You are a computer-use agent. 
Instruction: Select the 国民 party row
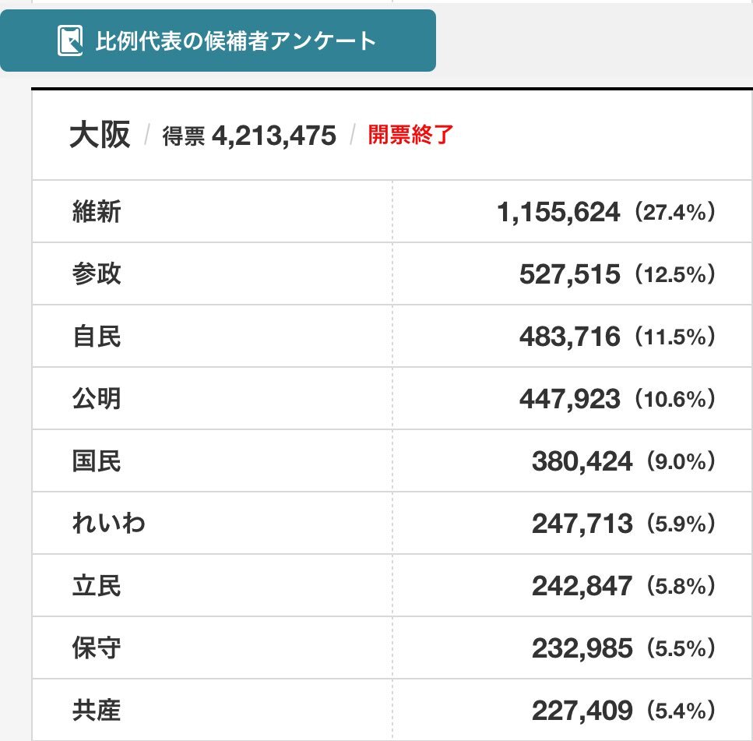[x=392, y=460]
